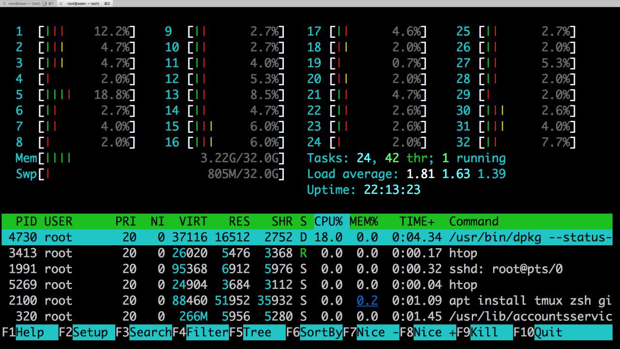Select the apt install tmux process
Screen dimensions: 620x349
(307, 301)
